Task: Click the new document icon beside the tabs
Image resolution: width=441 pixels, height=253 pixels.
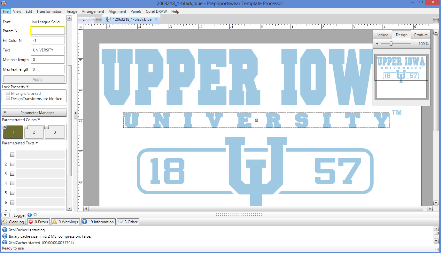Action: (92, 20)
